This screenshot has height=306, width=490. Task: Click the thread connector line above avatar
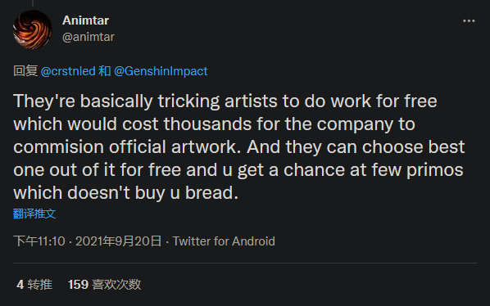pyautogui.click(x=33, y=3)
